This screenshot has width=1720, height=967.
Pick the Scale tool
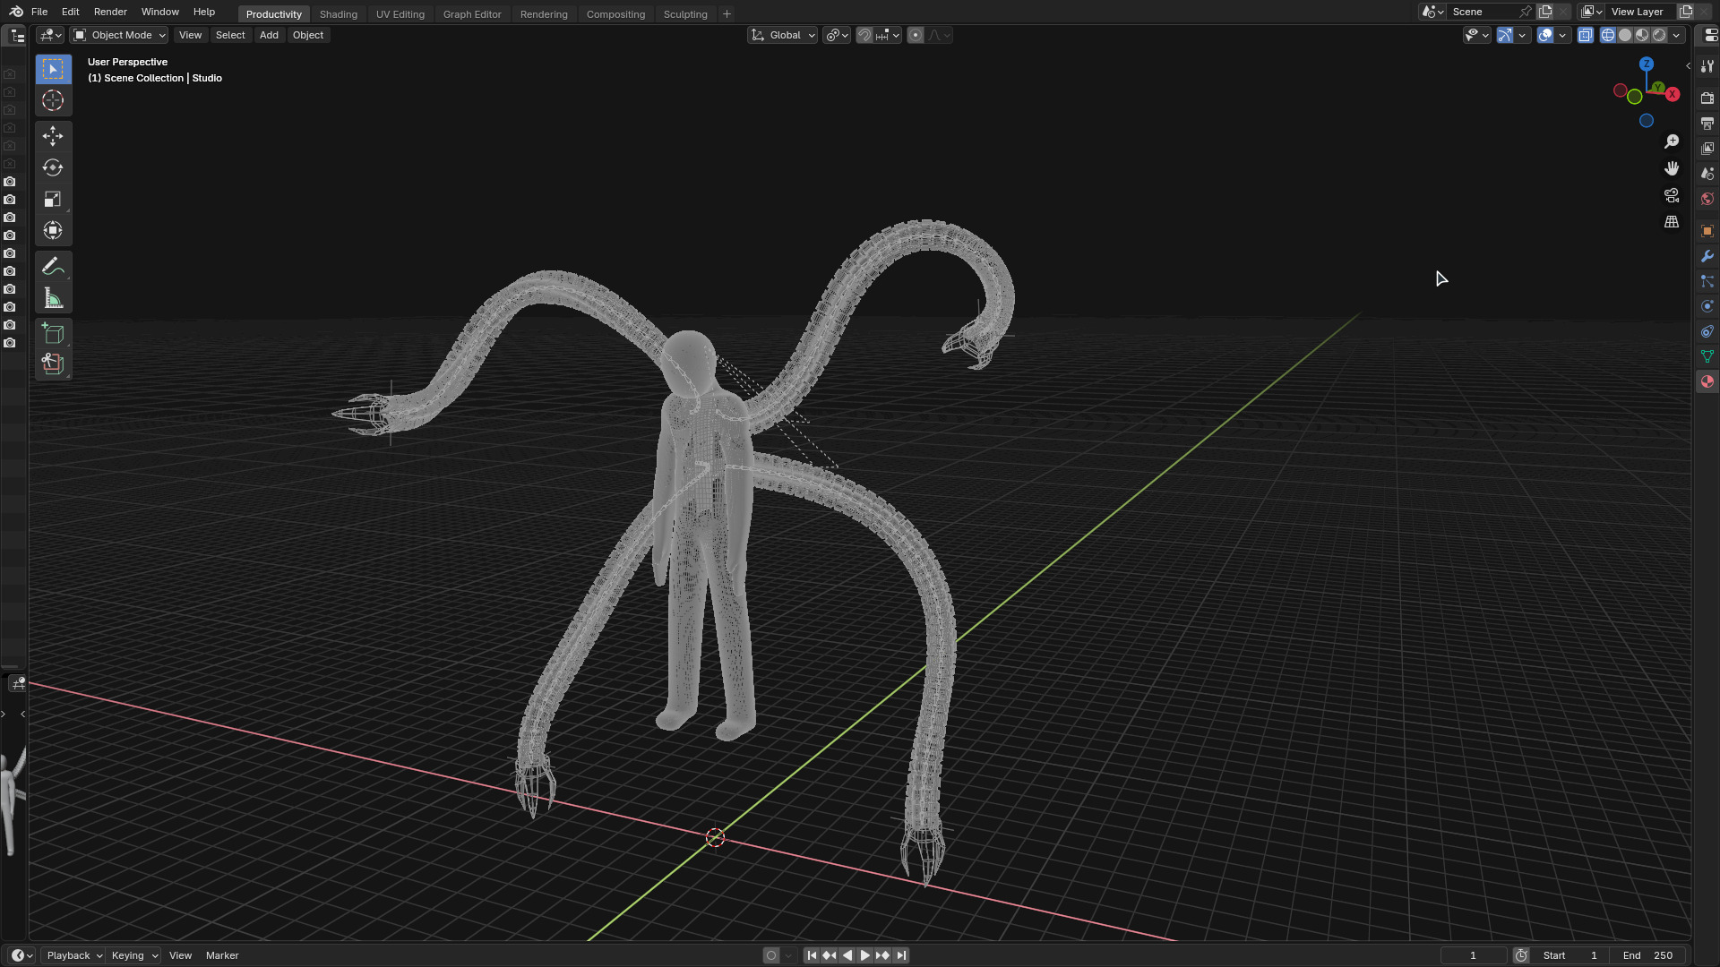[x=53, y=199]
